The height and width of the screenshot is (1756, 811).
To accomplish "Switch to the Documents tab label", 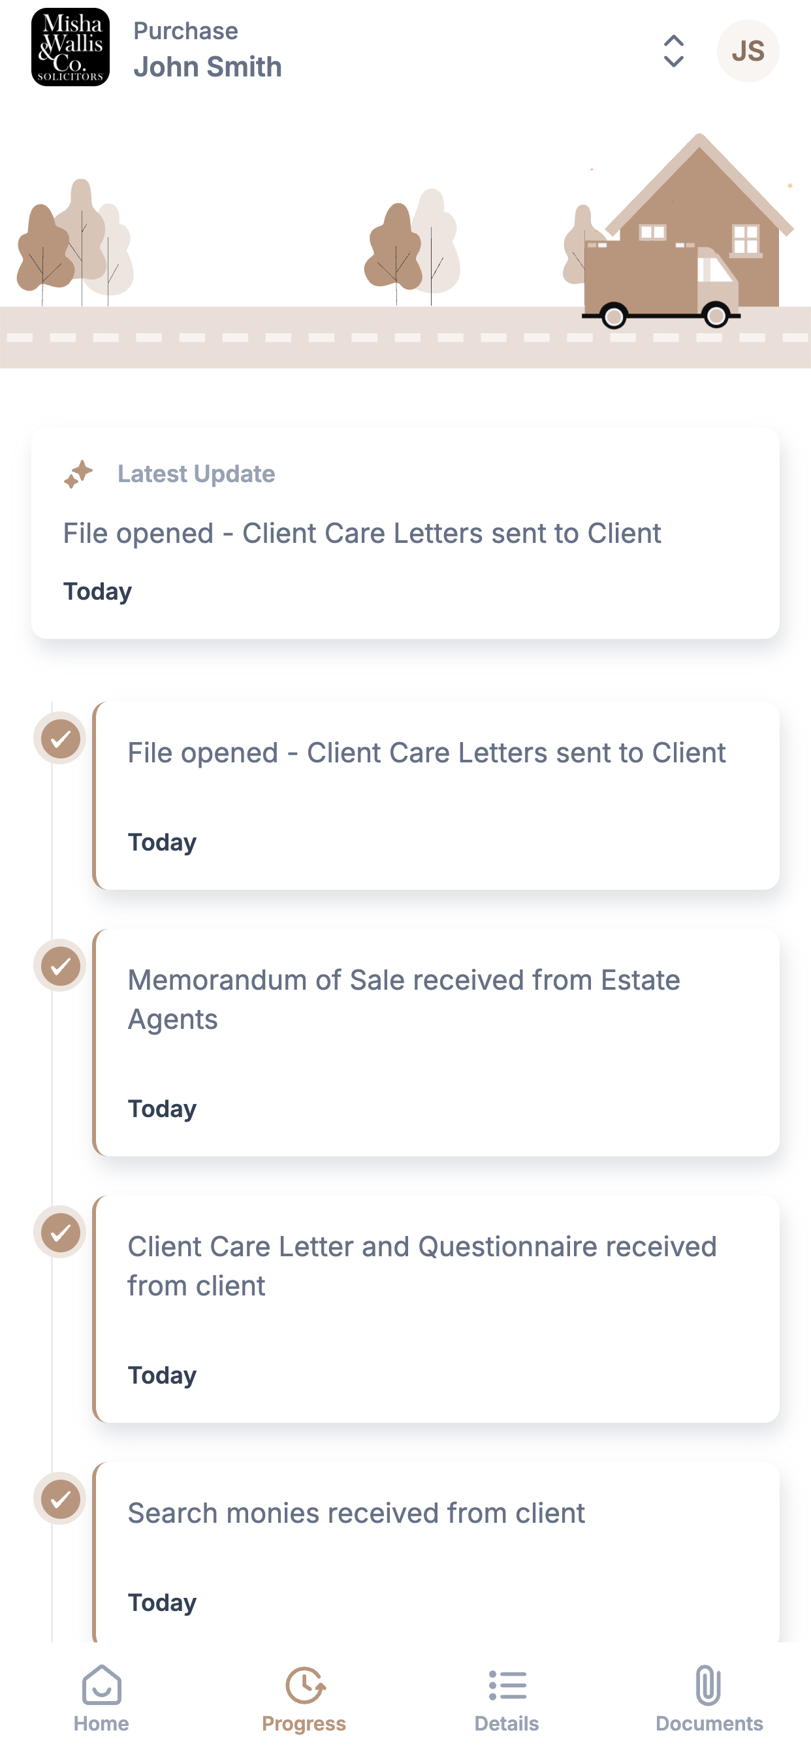I will 708,1723.
